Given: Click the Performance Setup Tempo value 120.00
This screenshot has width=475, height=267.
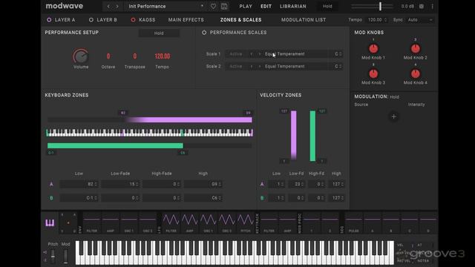Looking at the screenshot, I should tap(163, 56).
